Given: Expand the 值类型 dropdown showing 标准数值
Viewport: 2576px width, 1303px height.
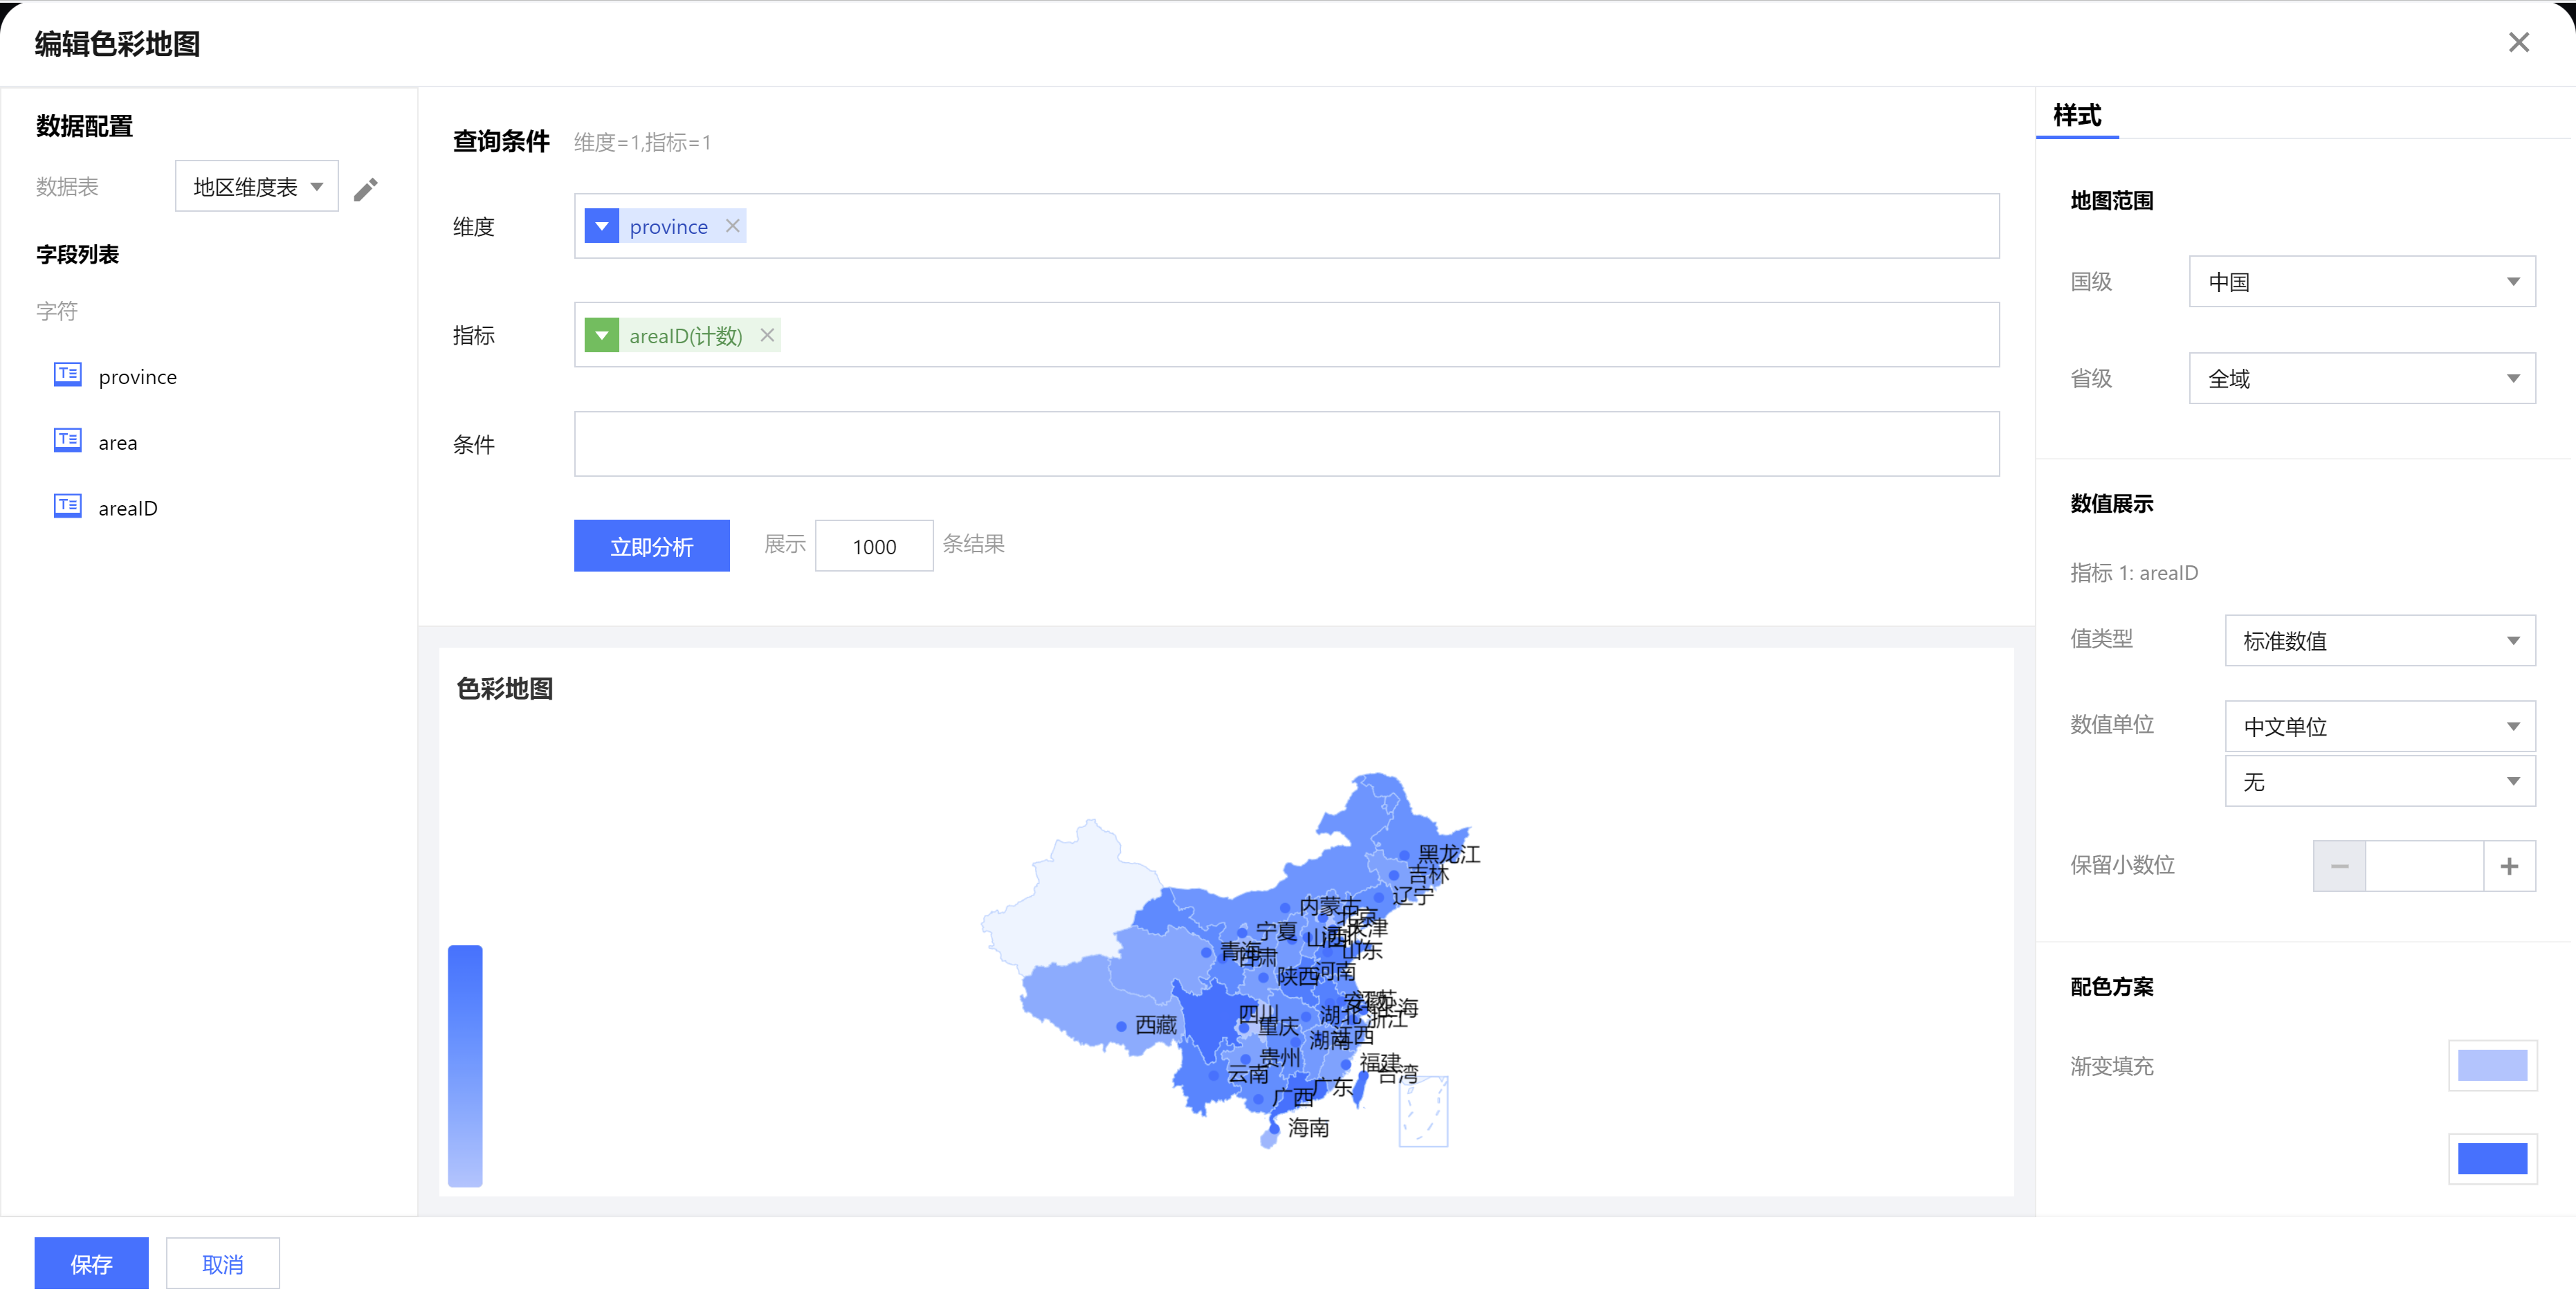Looking at the screenshot, I should click(x=2379, y=641).
